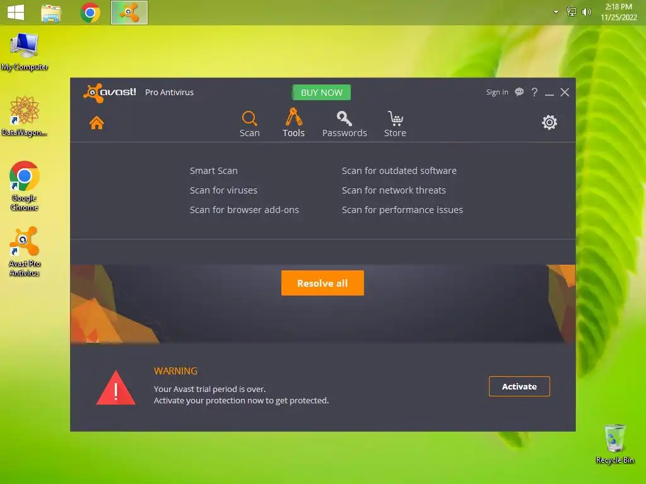The image size is (646, 484).
Task: Open the Windows Start button
Action: click(x=16, y=12)
